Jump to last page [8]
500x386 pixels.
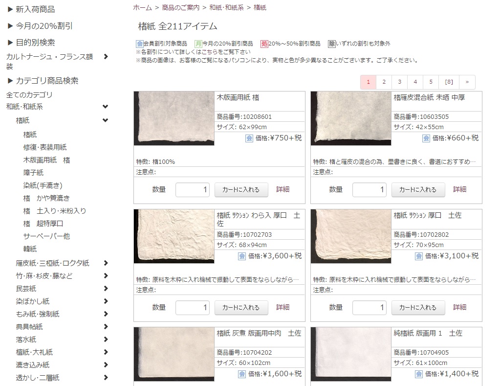click(449, 82)
